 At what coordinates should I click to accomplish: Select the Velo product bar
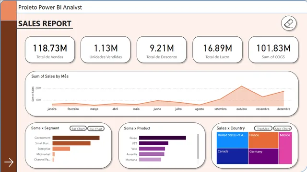point(152,149)
